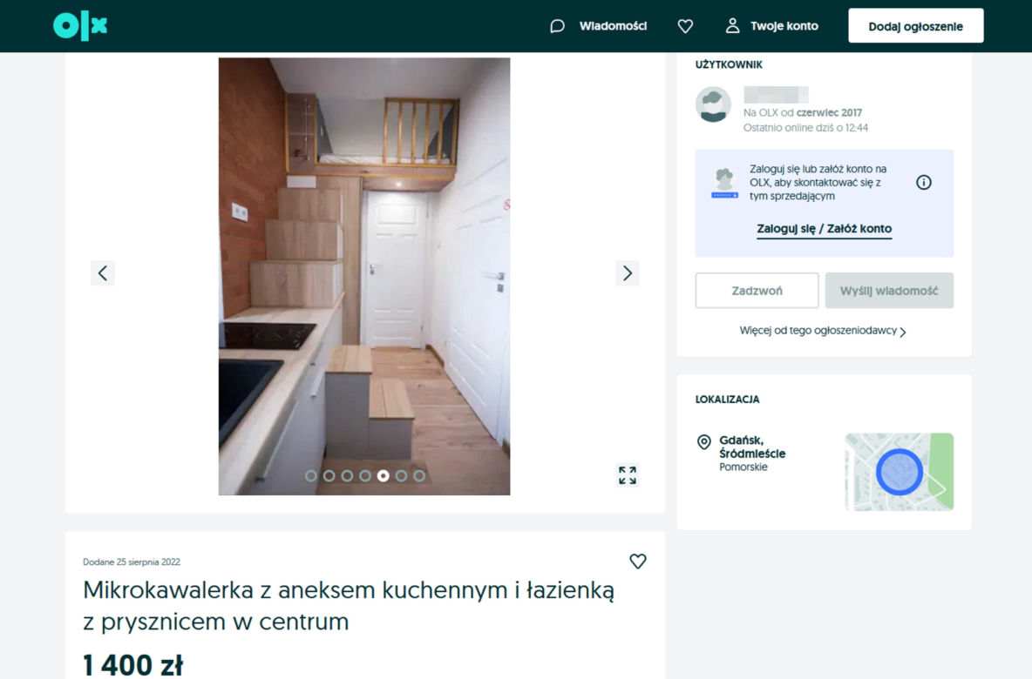Click the info icon in login notice

(923, 183)
